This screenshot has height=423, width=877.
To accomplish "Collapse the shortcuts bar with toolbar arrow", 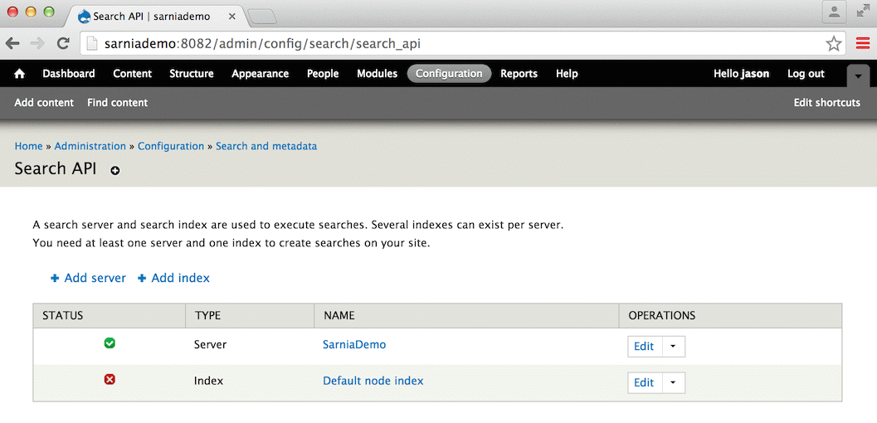I will click(859, 75).
